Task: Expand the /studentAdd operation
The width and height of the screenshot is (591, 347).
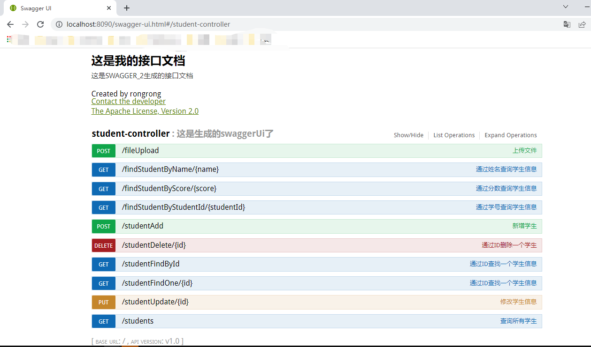Action: coord(143,226)
